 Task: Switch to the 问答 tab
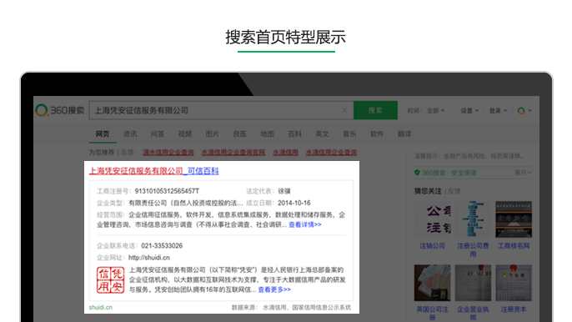[x=158, y=134]
